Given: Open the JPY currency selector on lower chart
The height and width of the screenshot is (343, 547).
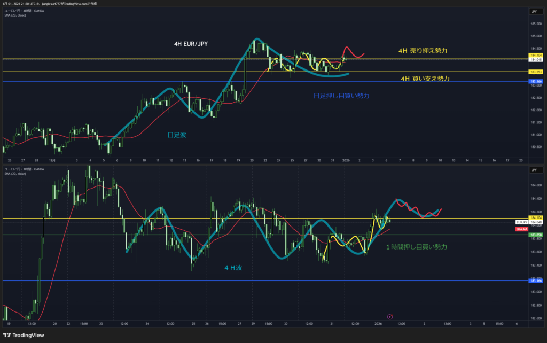Looking at the screenshot, I should [x=534, y=169].
